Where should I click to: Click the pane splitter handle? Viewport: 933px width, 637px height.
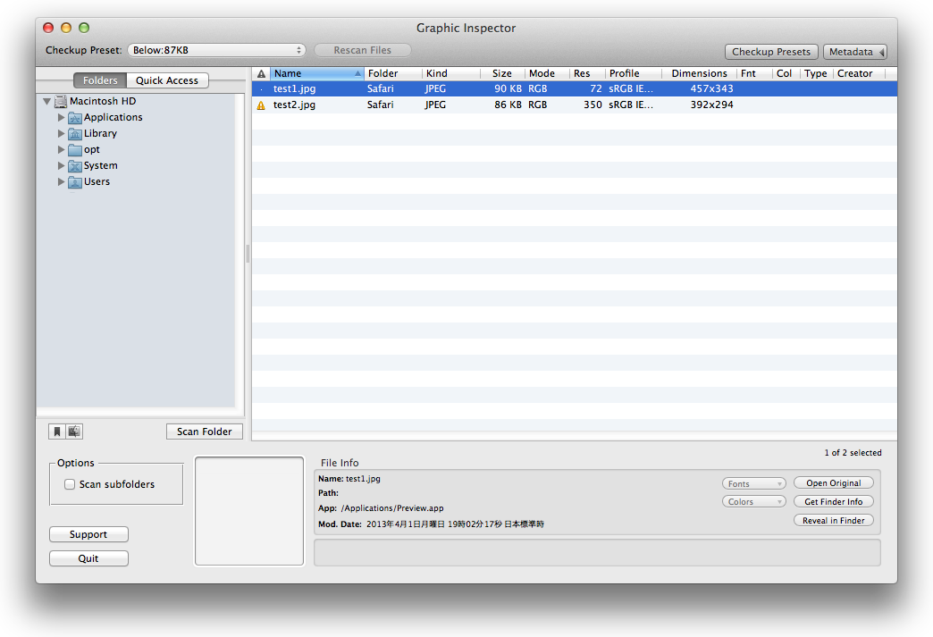click(x=248, y=254)
